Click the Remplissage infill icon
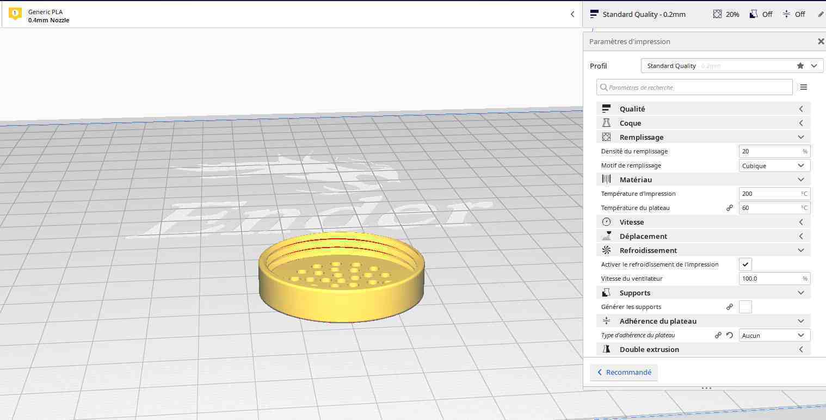Viewport: 826px width, 420px height. click(x=606, y=137)
